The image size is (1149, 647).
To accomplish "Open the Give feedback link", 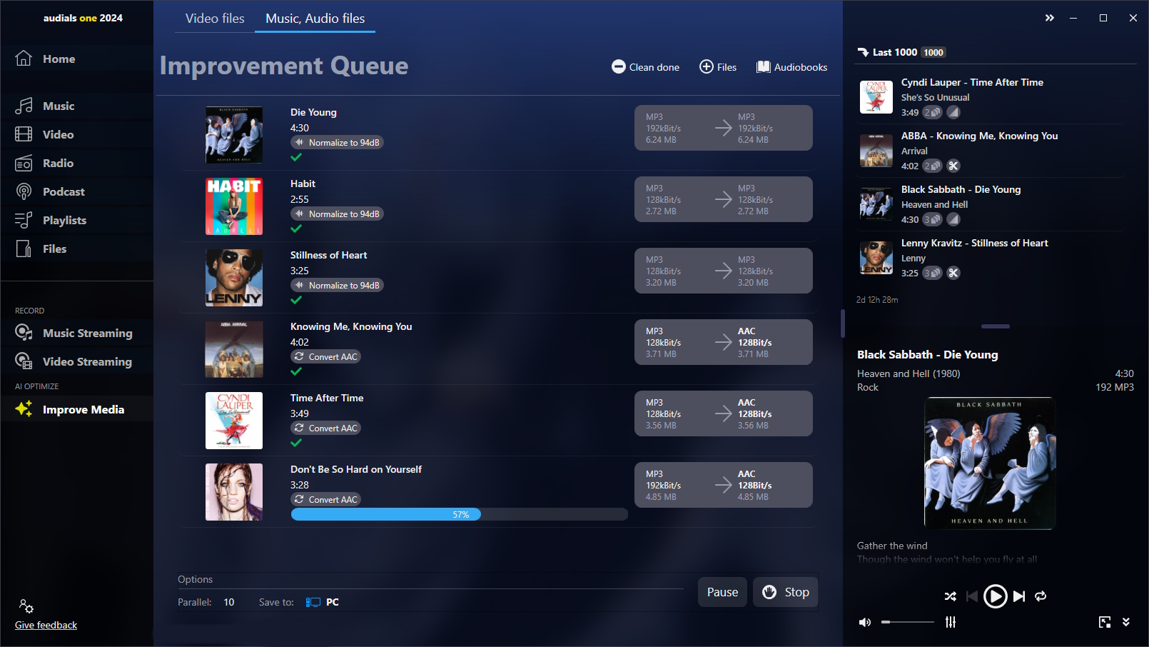I will (46, 625).
